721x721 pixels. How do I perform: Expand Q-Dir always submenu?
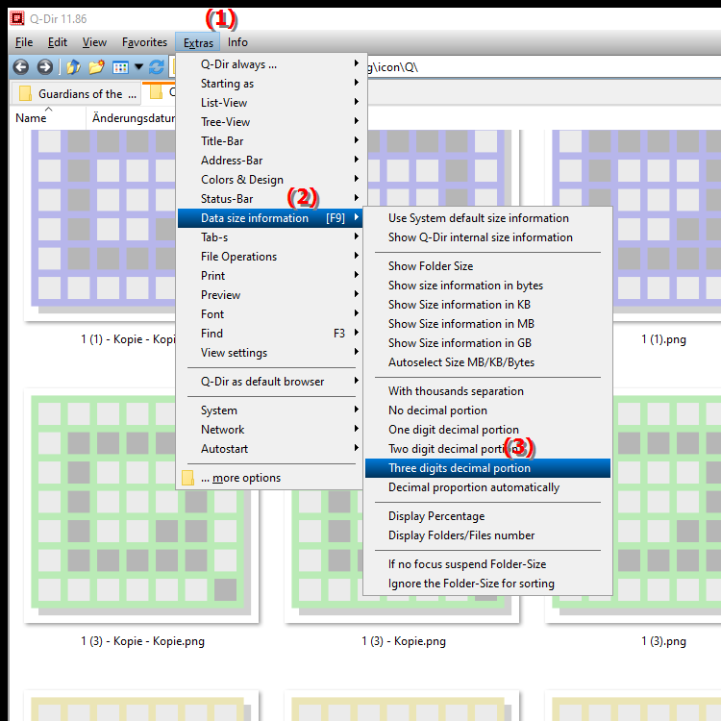coord(271,64)
